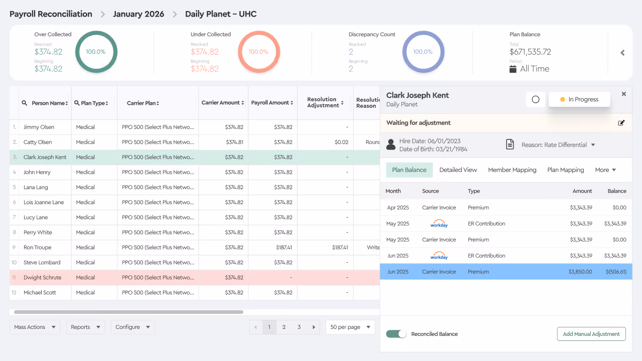Click the circle radio button beside In Progress

tap(535, 99)
